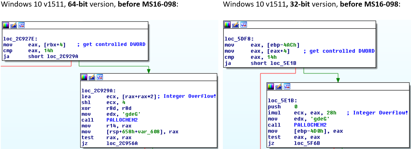
Task: Click the pencil edit icon in loc_5E1B block
Action: (279, 87)
